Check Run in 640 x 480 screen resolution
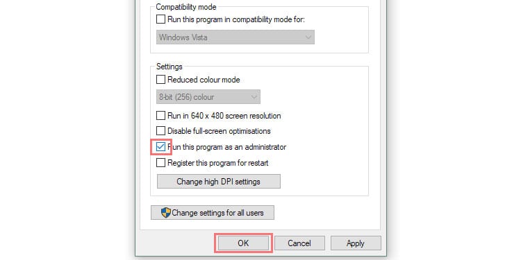The height and width of the screenshot is (260, 521). click(161, 115)
